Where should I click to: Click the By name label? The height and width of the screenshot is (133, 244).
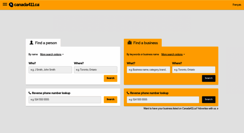tap(33, 54)
